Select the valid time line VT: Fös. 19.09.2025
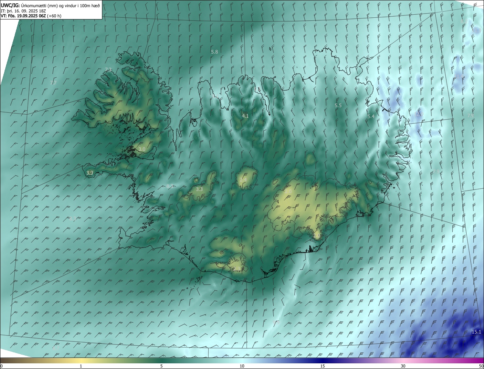 [x=31, y=16]
